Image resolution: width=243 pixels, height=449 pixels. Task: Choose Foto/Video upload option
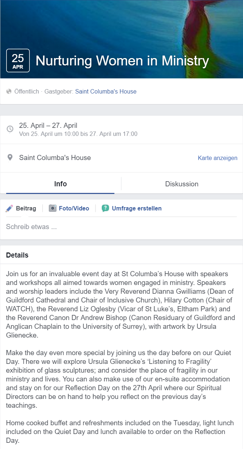click(74, 208)
